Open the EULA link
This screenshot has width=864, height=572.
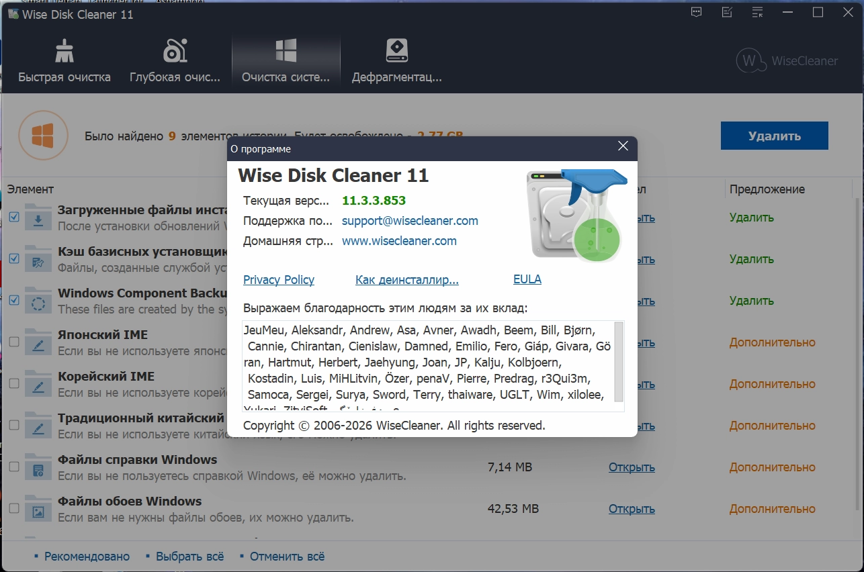click(527, 280)
